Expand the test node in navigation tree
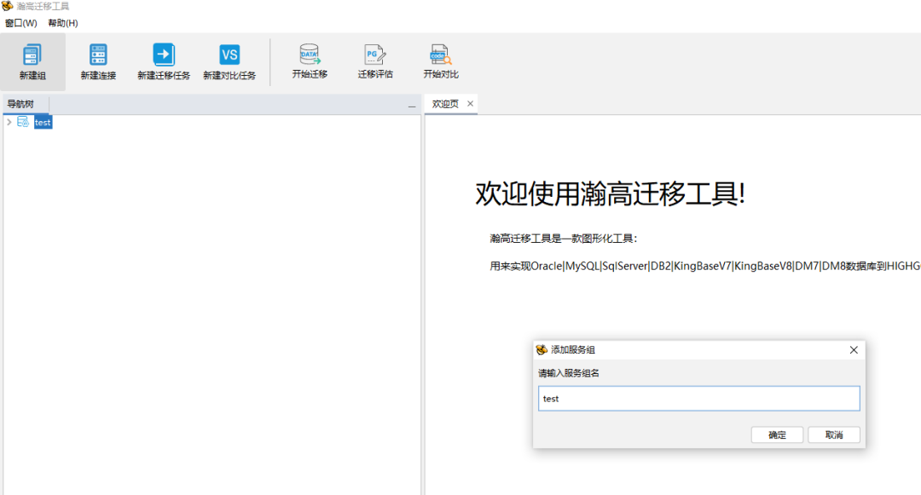Screen dimensions: 921x495 click(9, 122)
